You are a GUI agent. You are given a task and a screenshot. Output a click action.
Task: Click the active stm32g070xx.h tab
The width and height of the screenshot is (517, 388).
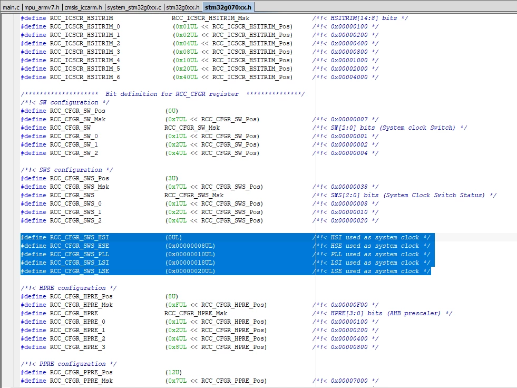228,7
